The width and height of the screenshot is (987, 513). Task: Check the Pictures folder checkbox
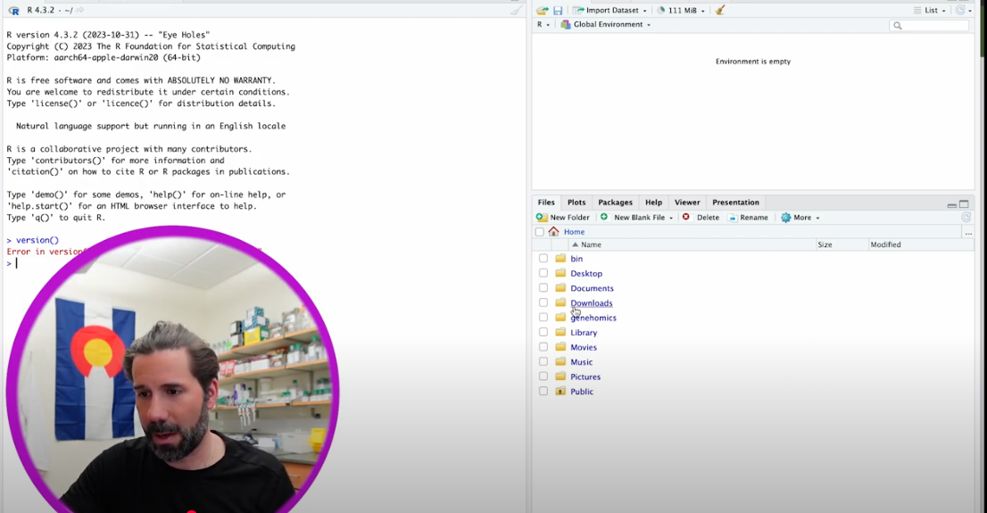(543, 376)
